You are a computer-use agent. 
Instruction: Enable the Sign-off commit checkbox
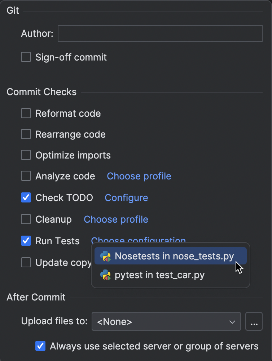pos(26,57)
